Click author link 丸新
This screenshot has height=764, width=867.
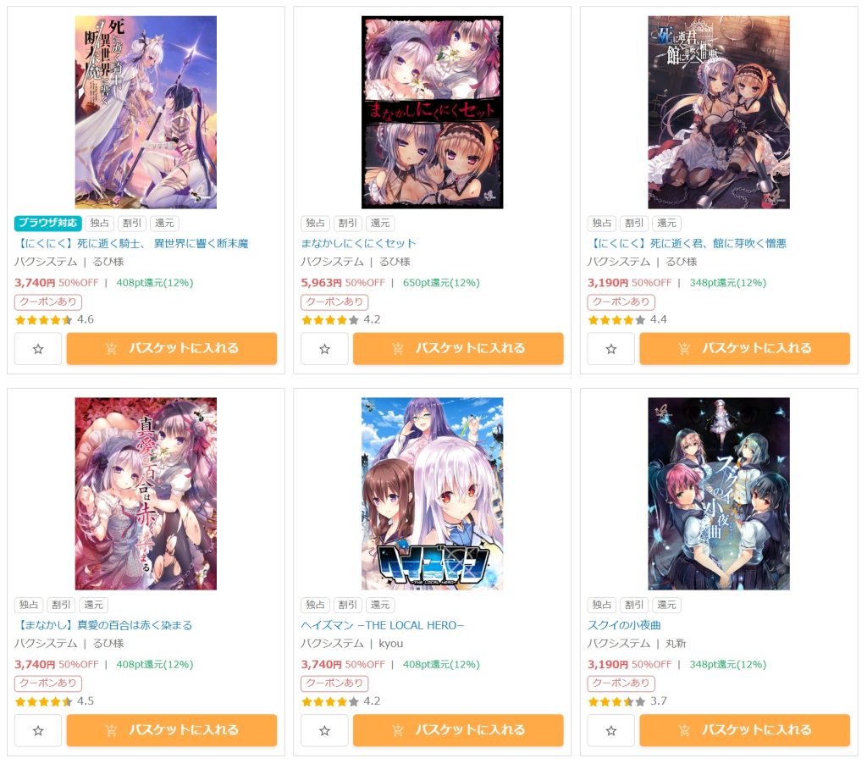tap(676, 644)
